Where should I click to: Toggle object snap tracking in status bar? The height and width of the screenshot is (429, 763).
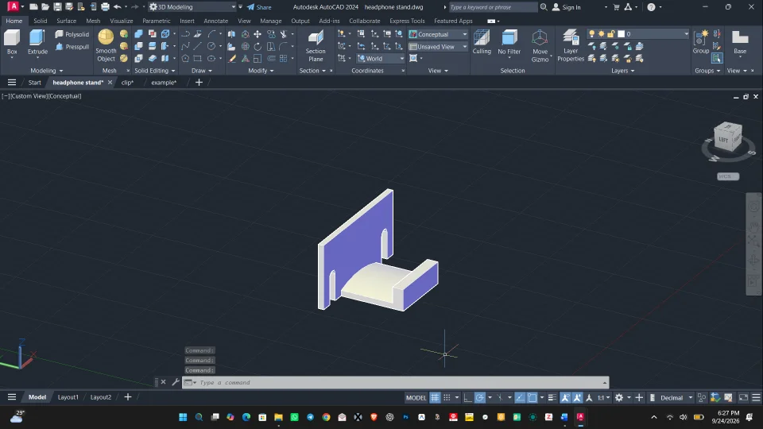pyautogui.click(x=520, y=397)
